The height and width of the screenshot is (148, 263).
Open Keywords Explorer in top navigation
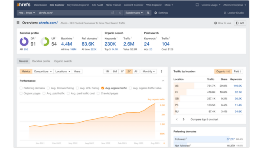78,5
